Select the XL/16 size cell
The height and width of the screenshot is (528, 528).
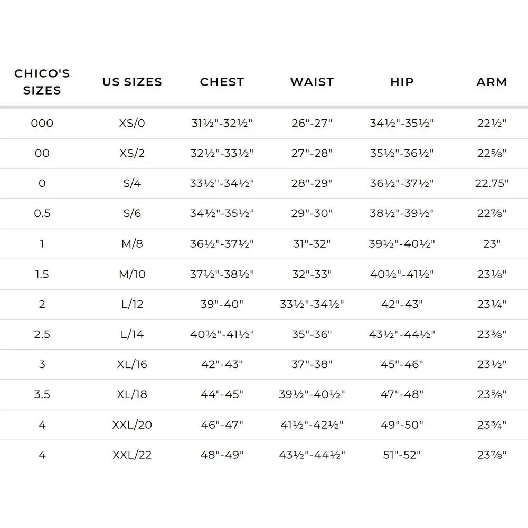tap(132, 364)
